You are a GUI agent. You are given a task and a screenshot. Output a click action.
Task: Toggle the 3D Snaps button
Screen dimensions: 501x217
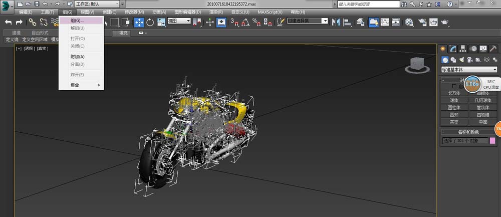(234, 22)
